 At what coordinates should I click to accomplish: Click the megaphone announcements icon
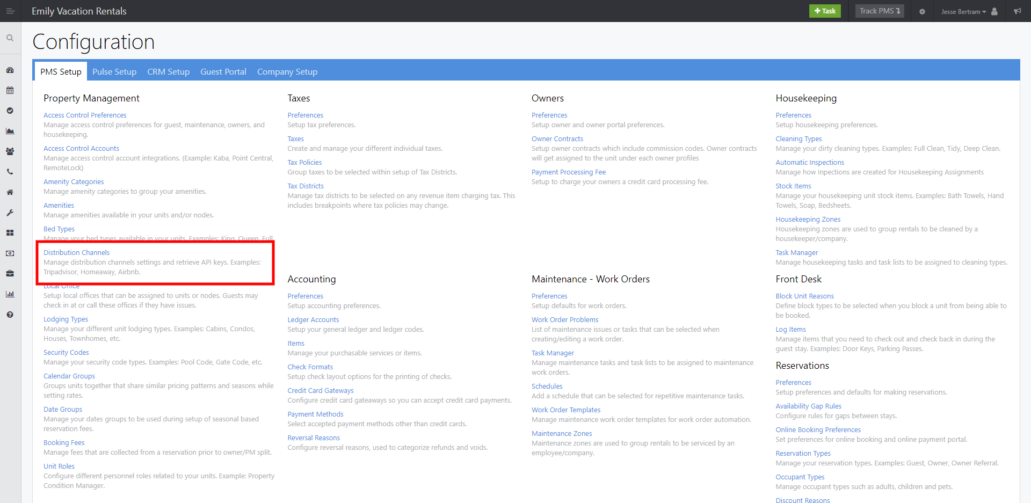[1018, 11]
